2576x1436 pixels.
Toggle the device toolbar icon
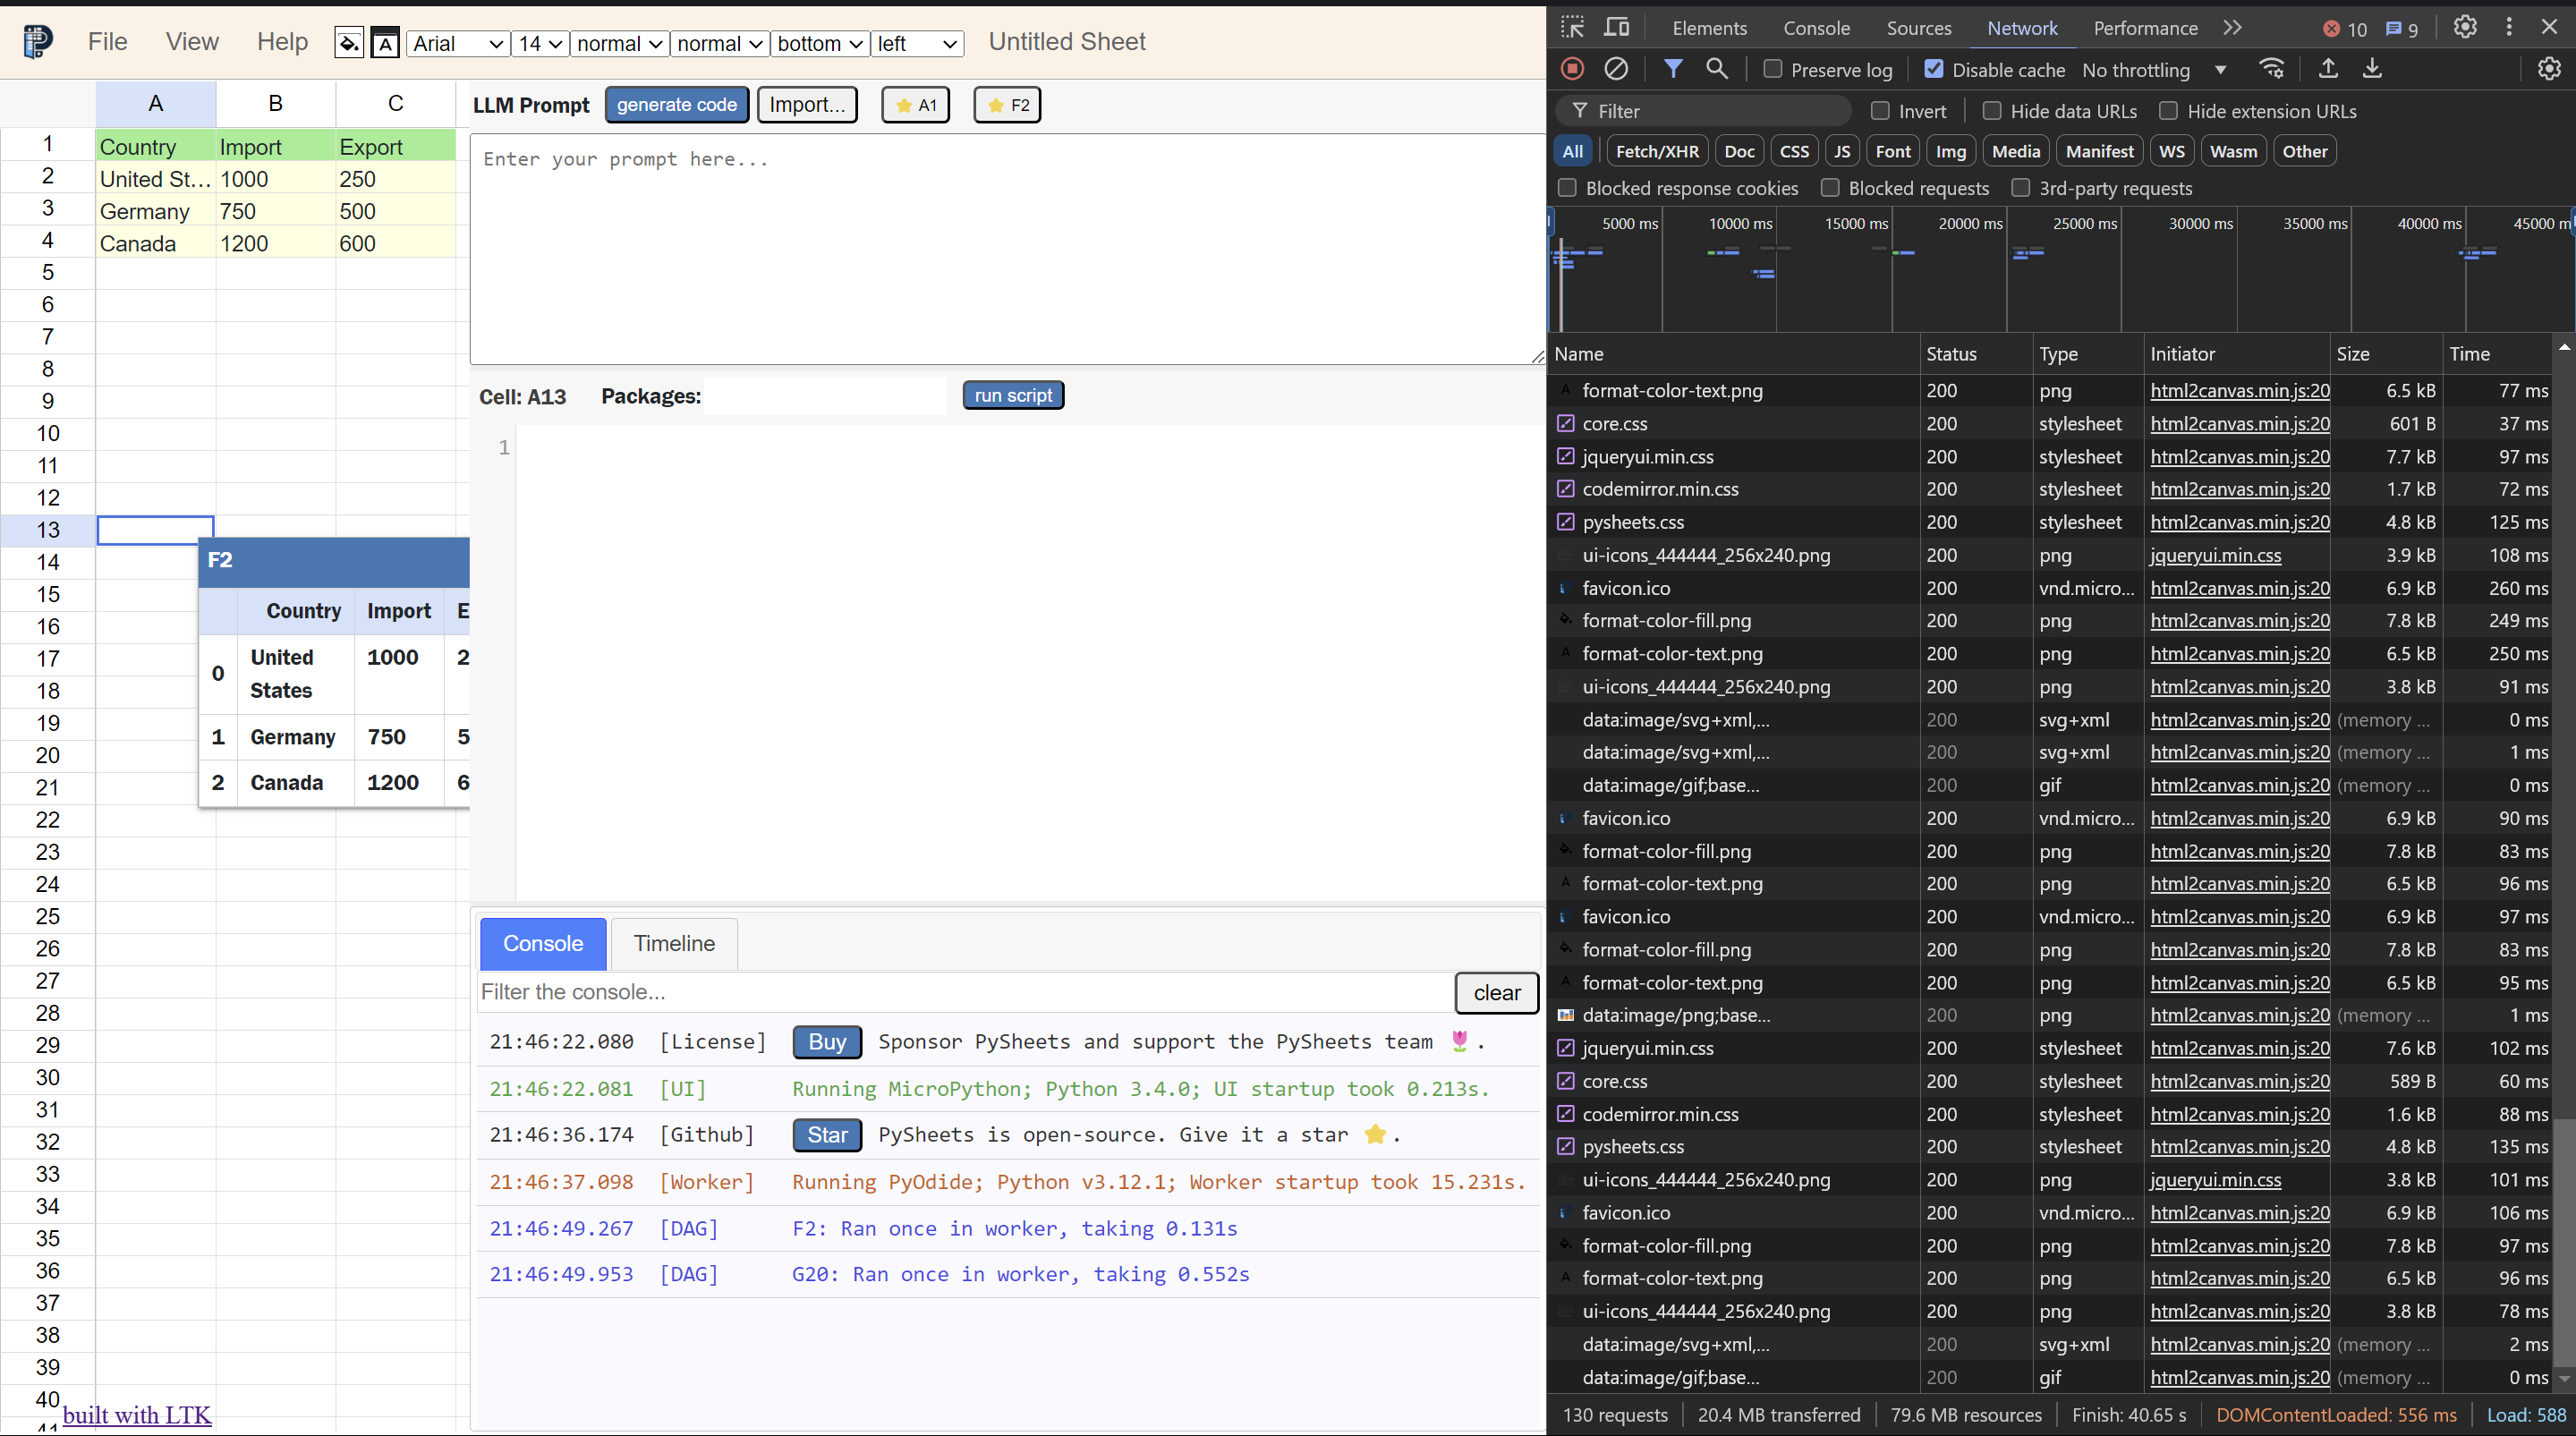point(1616,27)
